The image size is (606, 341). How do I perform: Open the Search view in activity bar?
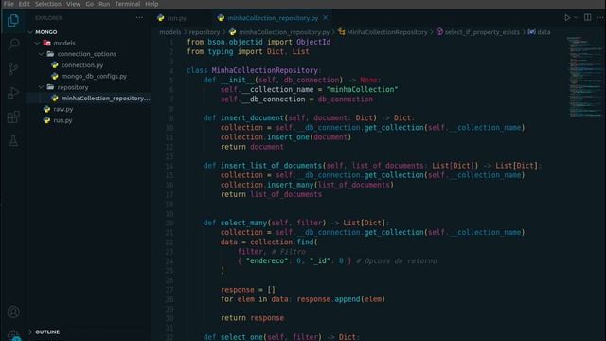pyautogui.click(x=13, y=44)
